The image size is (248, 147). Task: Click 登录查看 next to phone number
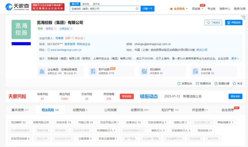click(x=70, y=44)
